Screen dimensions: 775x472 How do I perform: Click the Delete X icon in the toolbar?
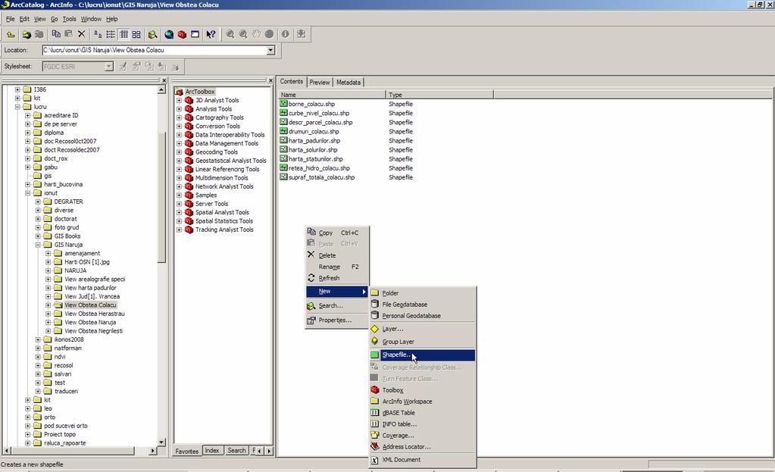pos(82,34)
